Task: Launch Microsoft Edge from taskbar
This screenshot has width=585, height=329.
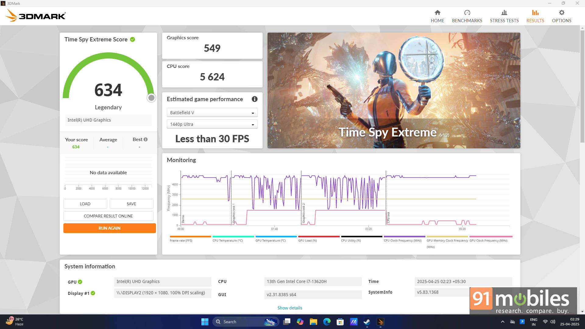Action: pyautogui.click(x=327, y=322)
